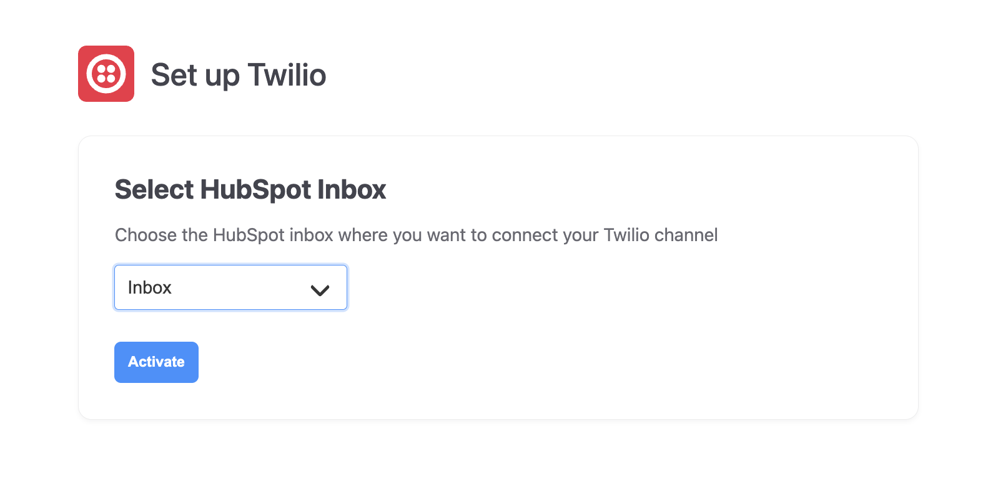Click the word "Inbox" in the bold heading
The height and width of the screenshot is (501, 988).
(x=352, y=189)
